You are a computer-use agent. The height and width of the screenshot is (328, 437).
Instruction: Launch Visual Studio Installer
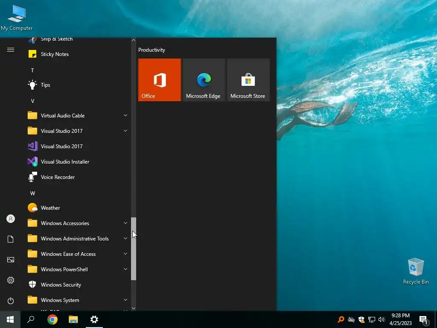[78, 162]
